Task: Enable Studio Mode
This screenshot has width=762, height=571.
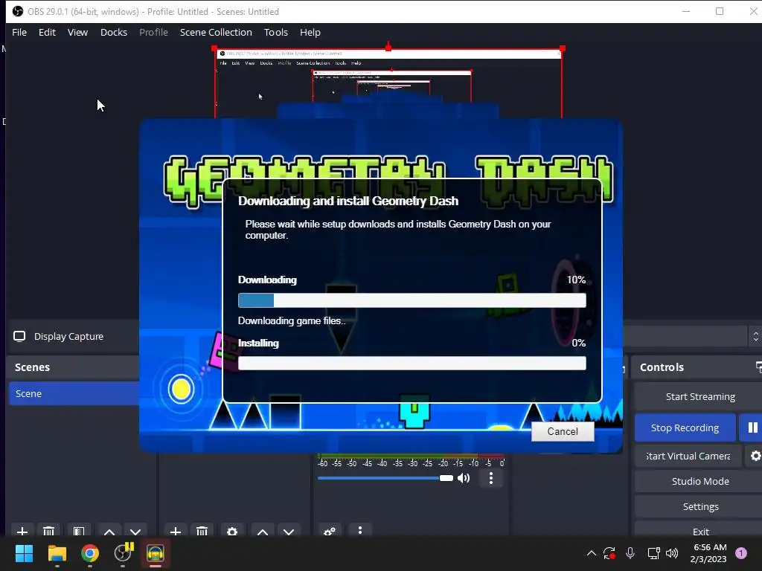Action: [699, 481]
